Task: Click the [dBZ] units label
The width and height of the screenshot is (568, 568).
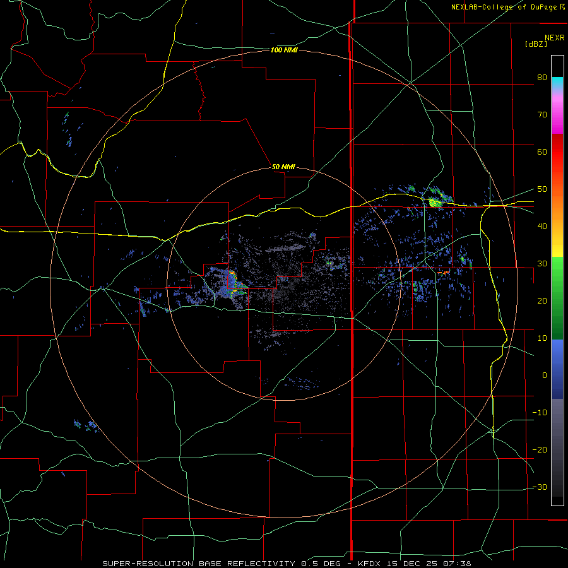Action: 536,44
